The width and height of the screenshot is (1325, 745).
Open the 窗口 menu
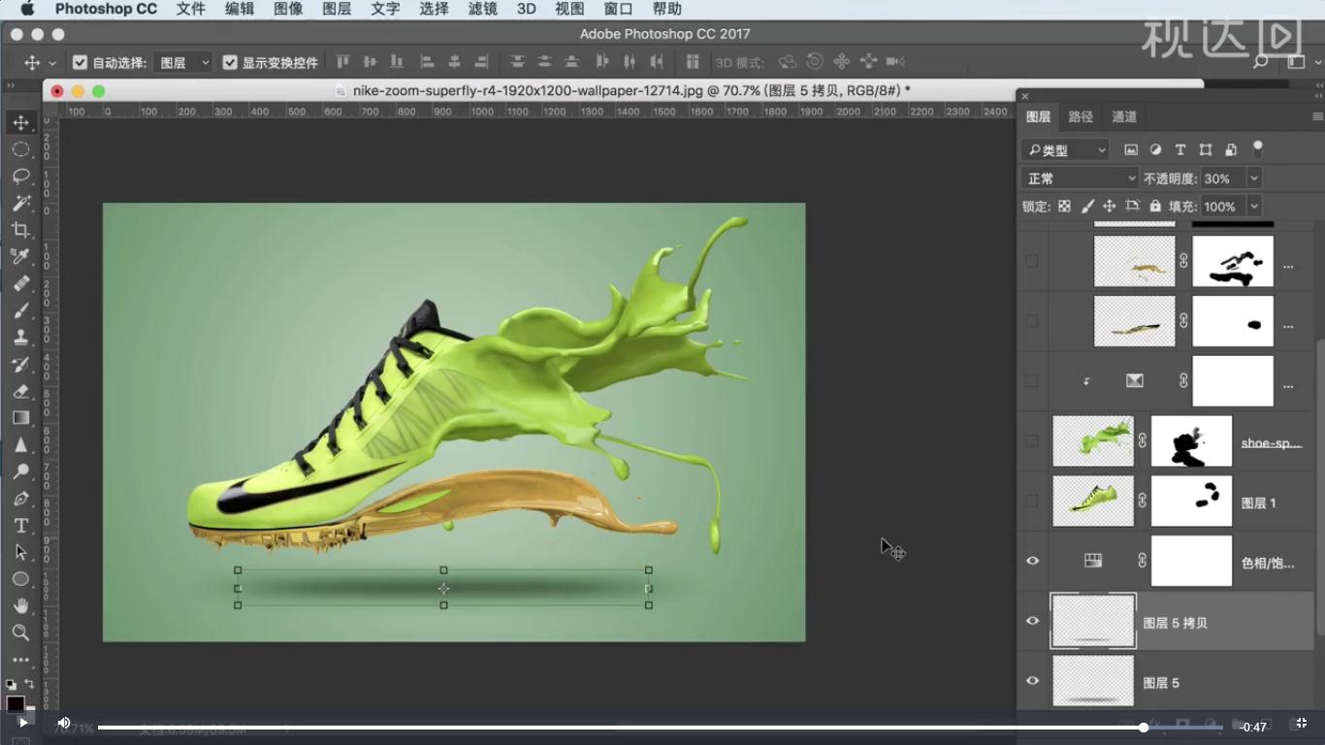(618, 9)
